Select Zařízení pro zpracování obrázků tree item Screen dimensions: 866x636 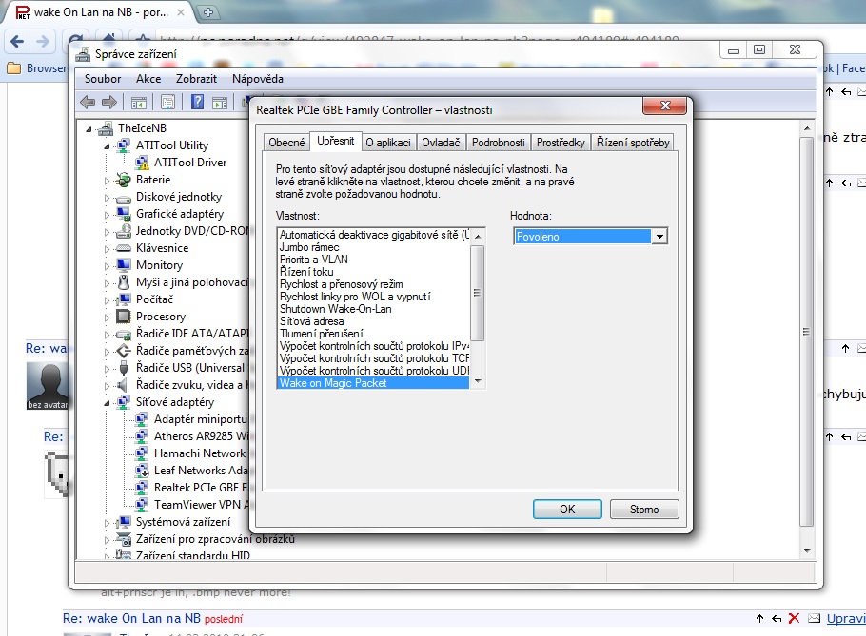(x=215, y=539)
